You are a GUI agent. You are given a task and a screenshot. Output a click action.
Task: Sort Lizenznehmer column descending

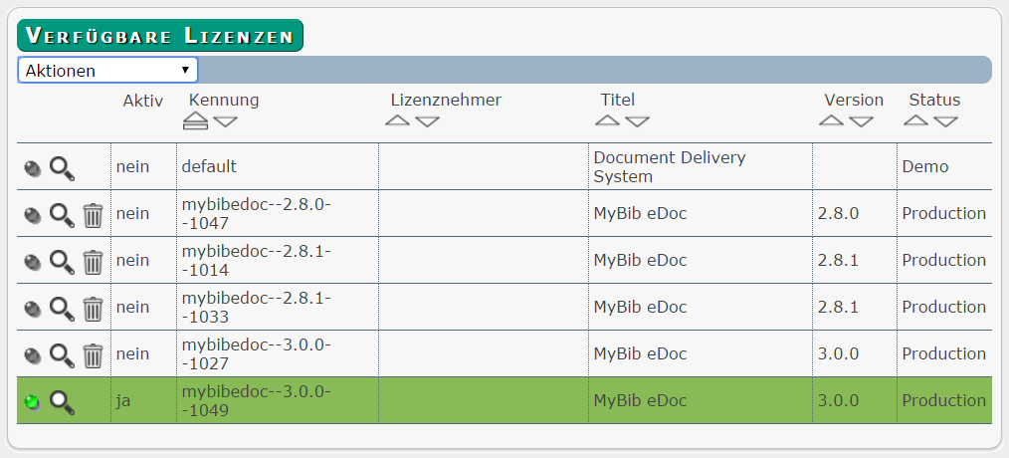[427, 121]
